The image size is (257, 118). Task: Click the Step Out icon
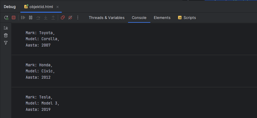click(53, 18)
